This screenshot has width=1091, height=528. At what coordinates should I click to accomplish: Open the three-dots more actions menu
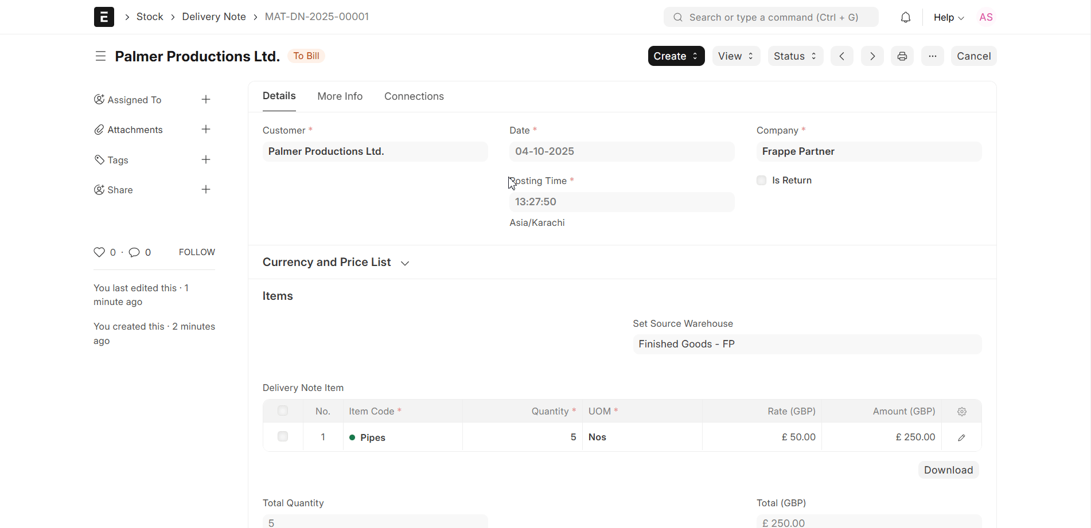coord(933,56)
